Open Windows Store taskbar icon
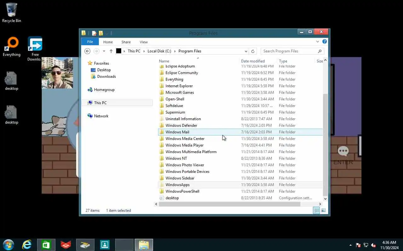 coord(46,245)
